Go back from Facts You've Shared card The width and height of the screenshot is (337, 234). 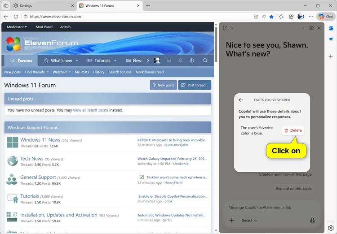coord(241,100)
